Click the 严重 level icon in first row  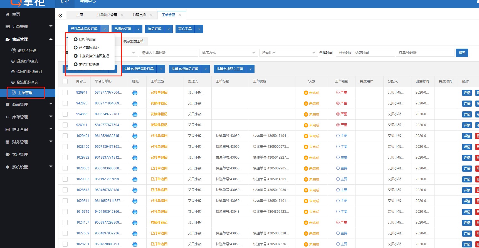(x=338, y=92)
